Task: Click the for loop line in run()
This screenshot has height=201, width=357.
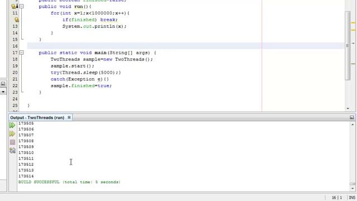Action: [x=90, y=13]
